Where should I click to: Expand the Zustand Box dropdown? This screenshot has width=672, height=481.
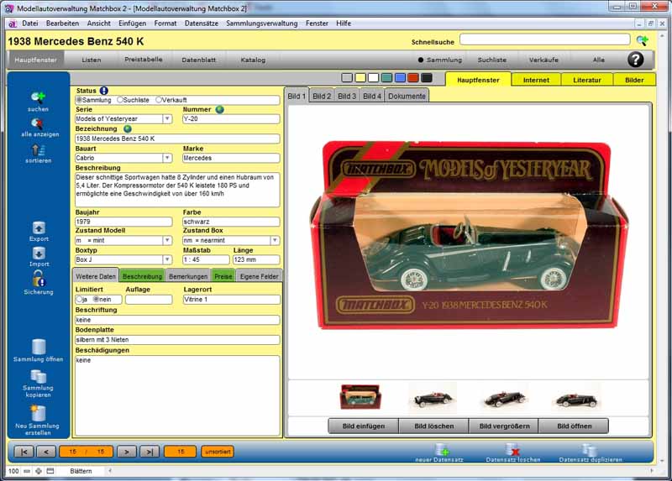click(x=275, y=240)
